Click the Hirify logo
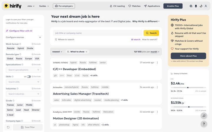 click(13, 6)
